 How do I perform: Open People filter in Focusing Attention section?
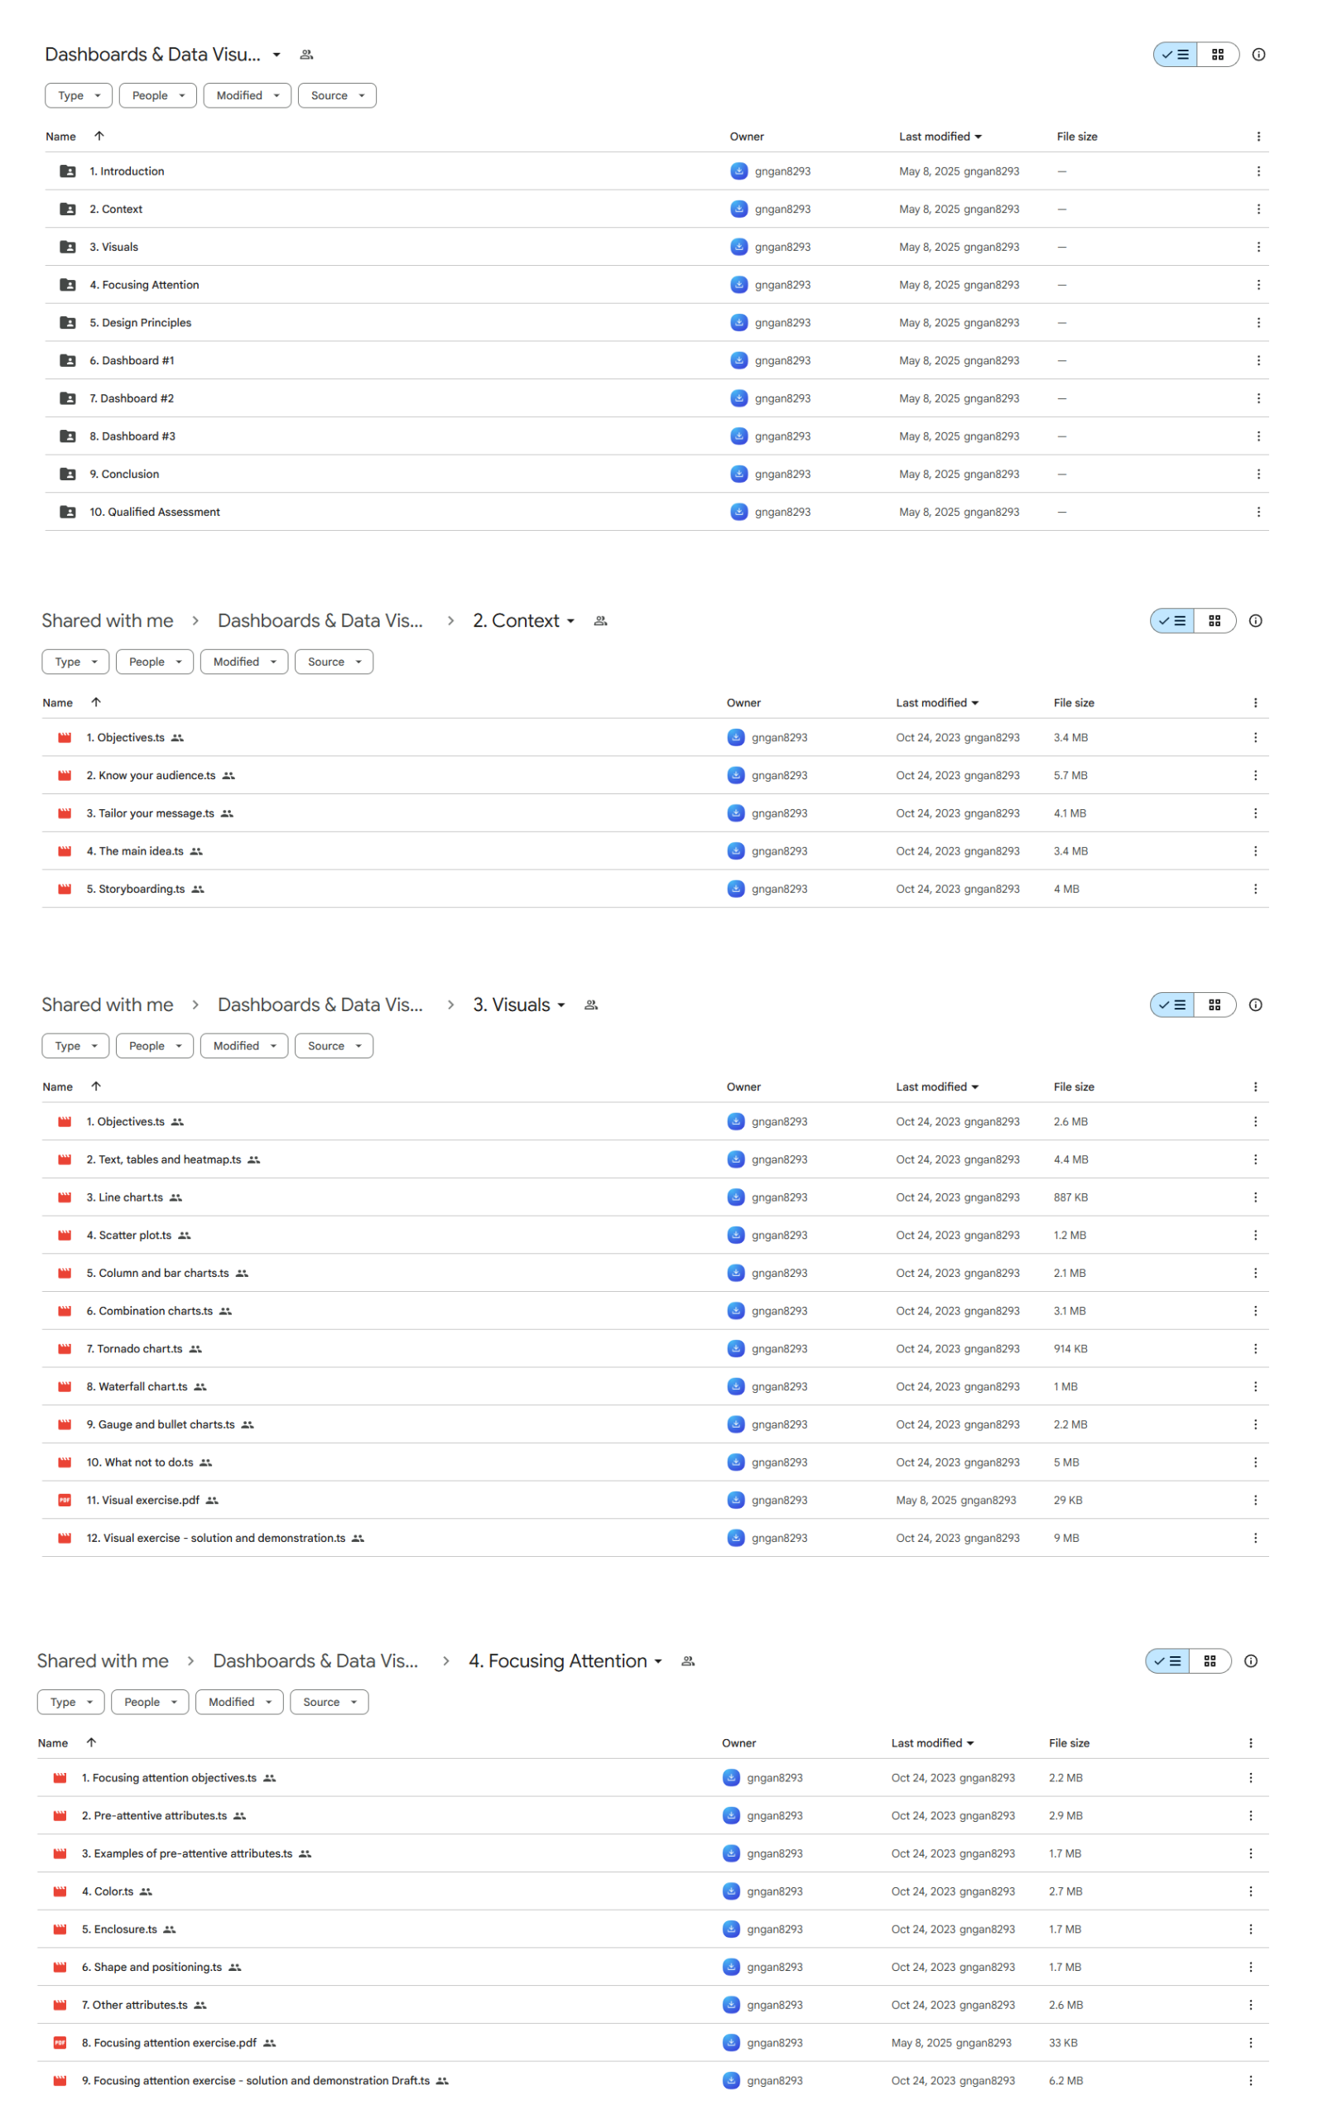coord(150,1702)
